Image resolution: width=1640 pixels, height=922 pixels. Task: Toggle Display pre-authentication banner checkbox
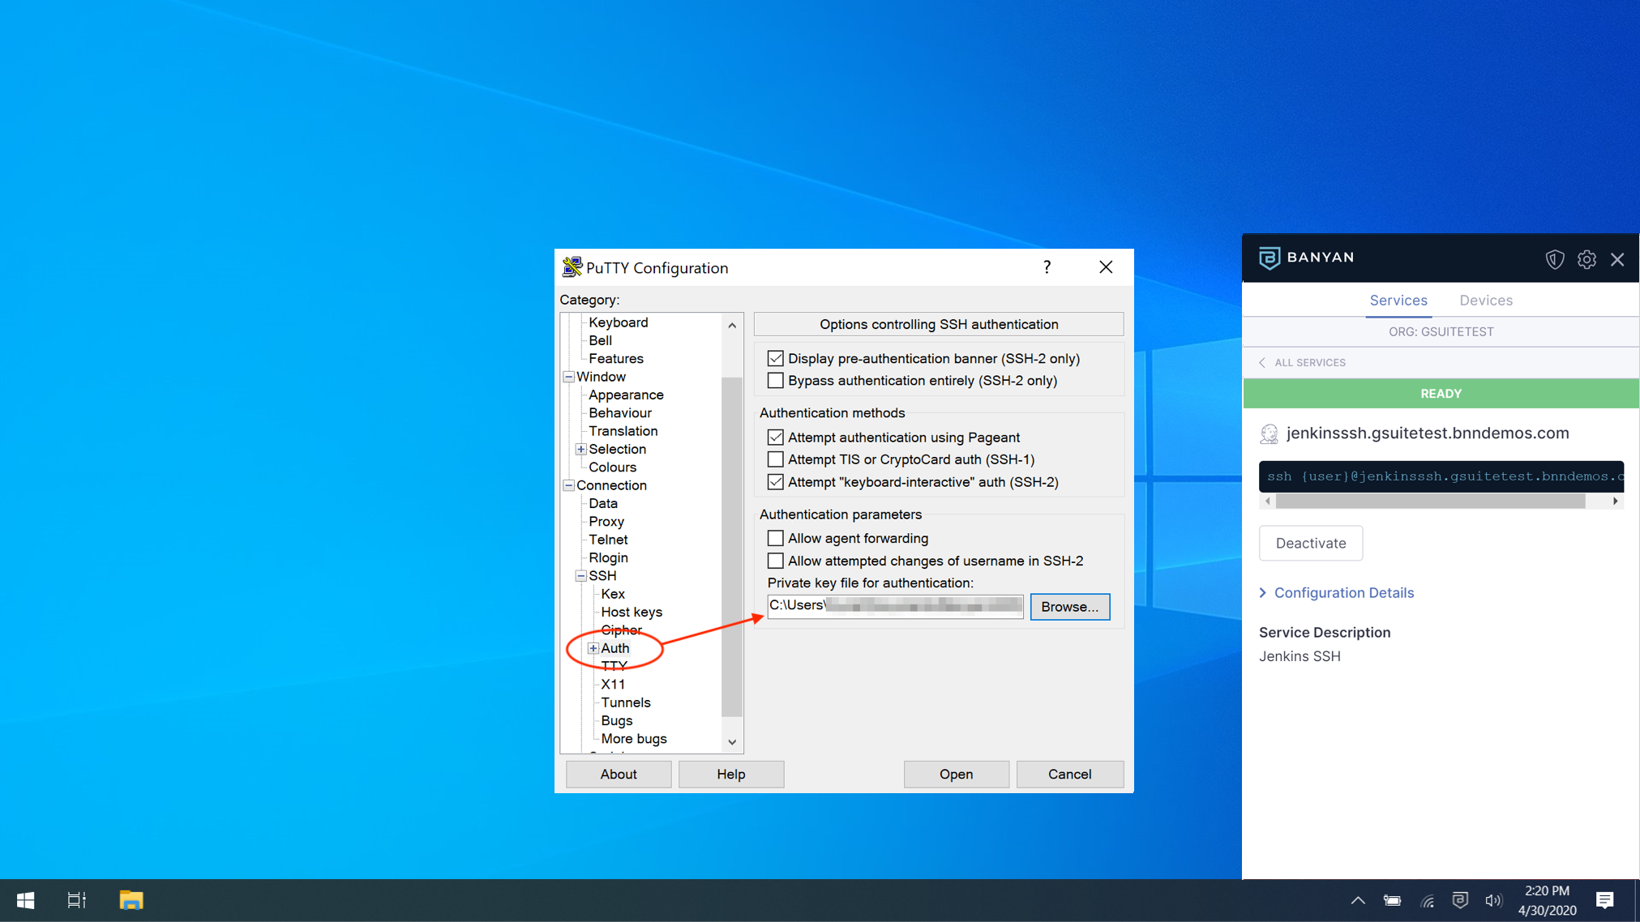click(775, 358)
